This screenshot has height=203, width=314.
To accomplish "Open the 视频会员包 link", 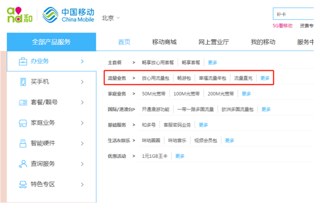I will (x=206, y=141).
